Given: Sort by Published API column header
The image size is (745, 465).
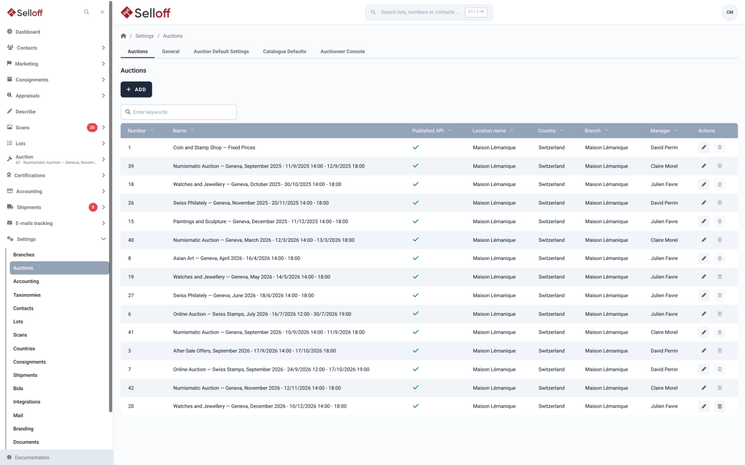Looking at the screenshot, I should 432,131.
